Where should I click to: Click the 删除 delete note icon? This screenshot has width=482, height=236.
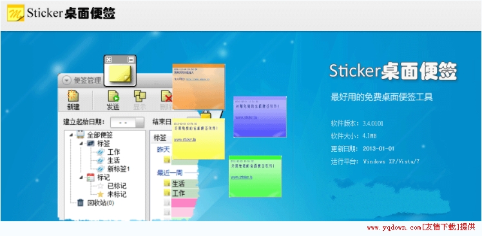(166, 96)
